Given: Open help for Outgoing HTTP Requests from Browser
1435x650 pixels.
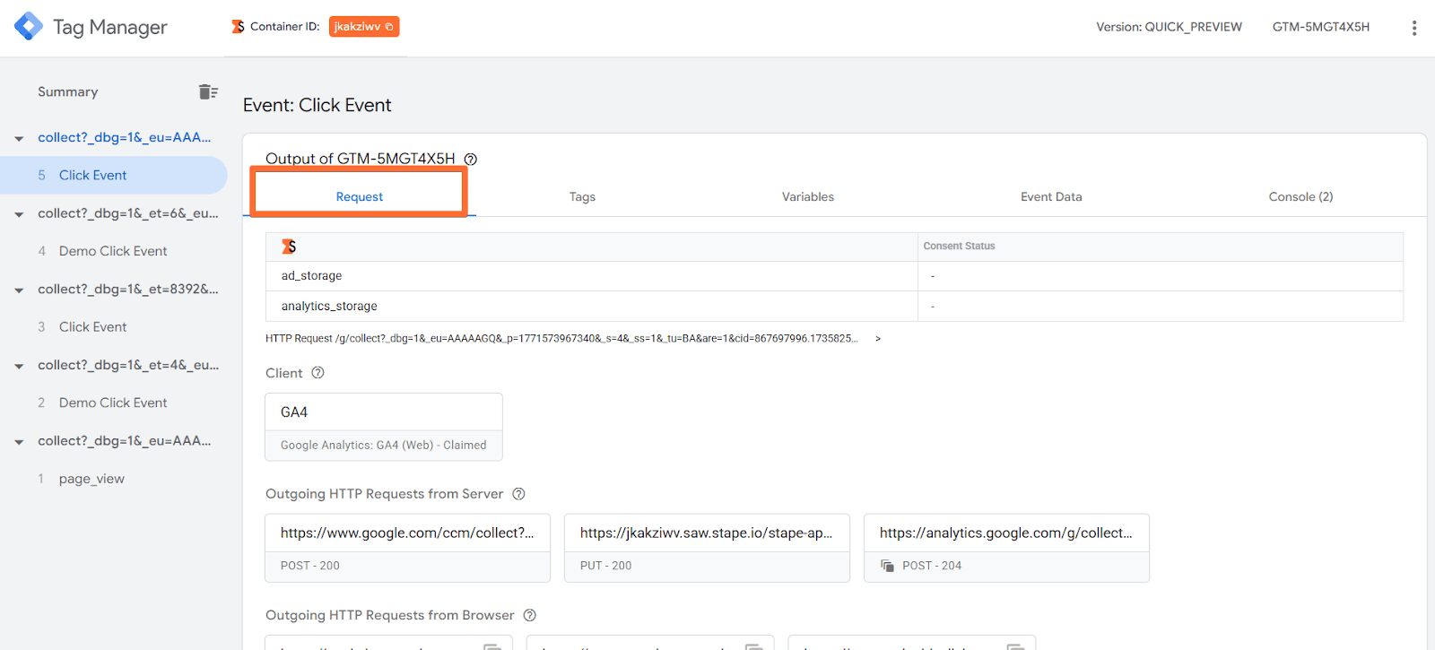Looking at the screenshot, I should 530,615.
